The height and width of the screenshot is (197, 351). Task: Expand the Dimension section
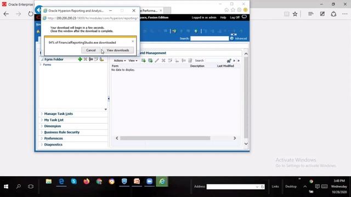pos(42,126)
